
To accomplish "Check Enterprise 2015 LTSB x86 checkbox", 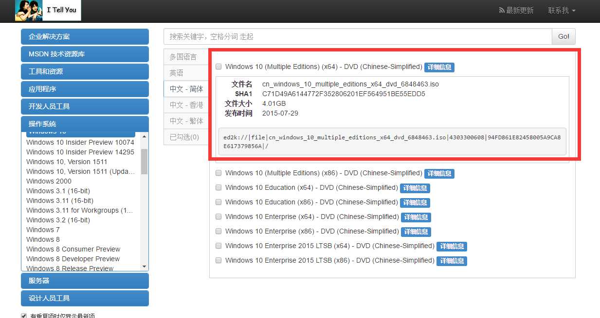I will pyautogui.click(x=218, y=260).
